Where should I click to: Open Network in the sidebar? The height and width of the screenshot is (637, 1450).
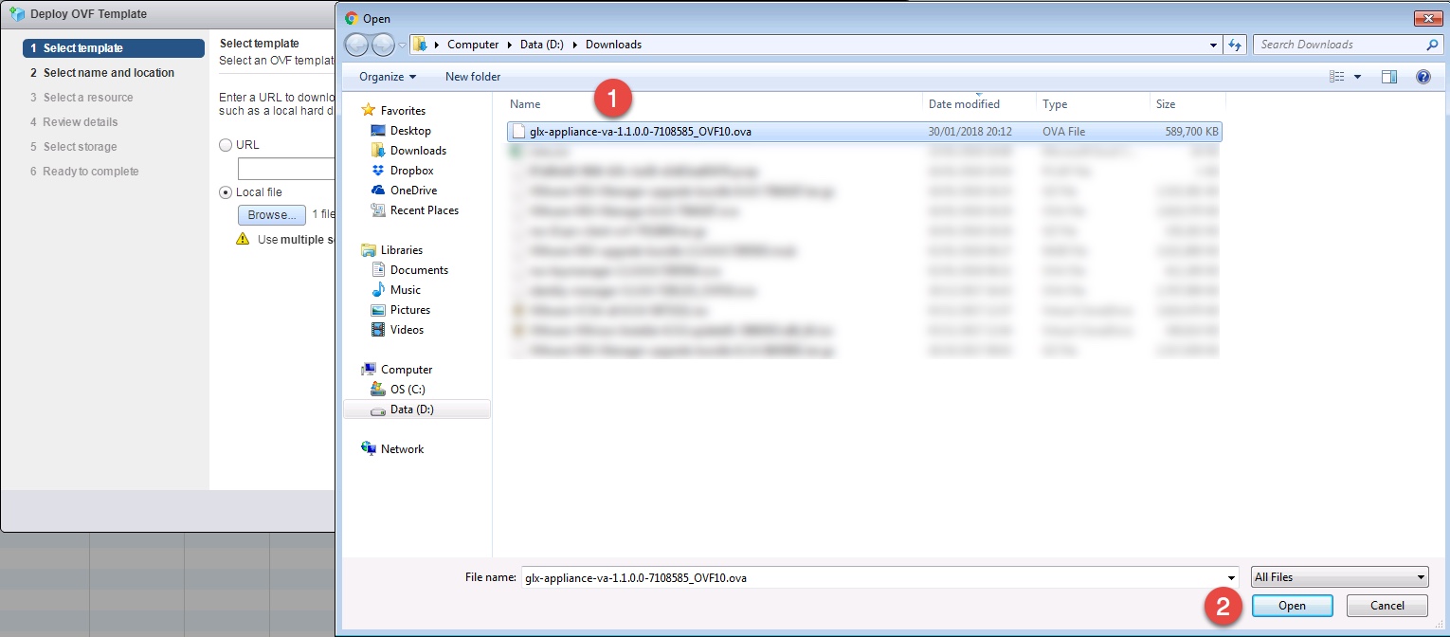point(400,448)
